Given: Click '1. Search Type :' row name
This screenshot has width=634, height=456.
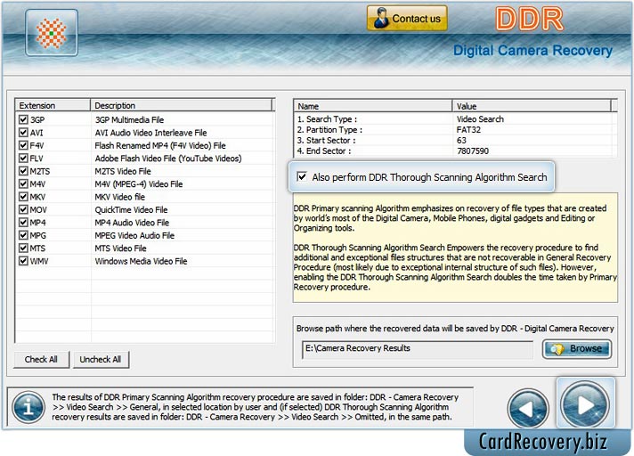Looking at the screenshot, I should point(327,119).
